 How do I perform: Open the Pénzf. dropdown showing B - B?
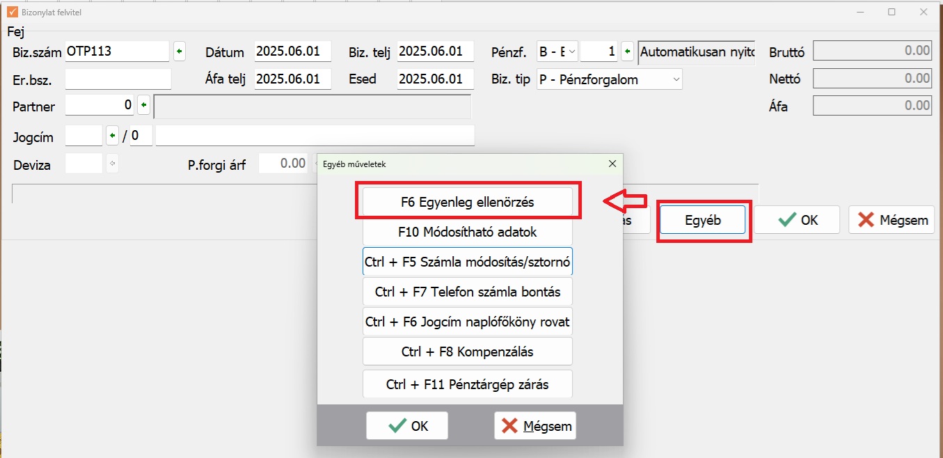[x=557, y=52]
